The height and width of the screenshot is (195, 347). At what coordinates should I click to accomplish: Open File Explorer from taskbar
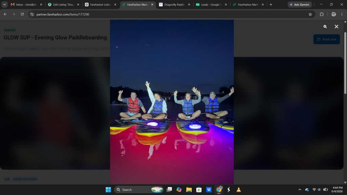[189, 190]
